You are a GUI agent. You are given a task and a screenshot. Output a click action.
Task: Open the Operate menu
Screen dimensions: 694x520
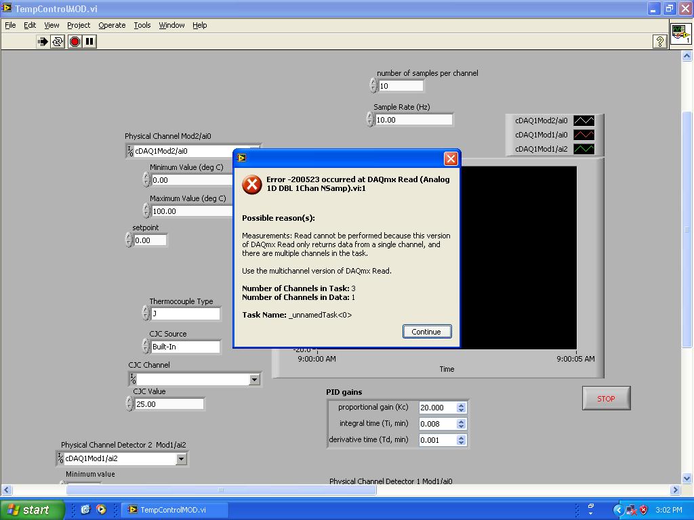(x=112, y=25)
